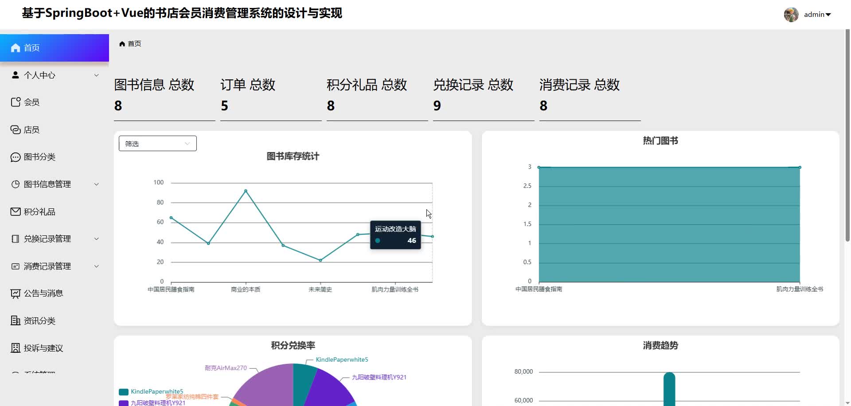Click the peak point on 图书库存统计 line
Image resolution: width=851 pixels, height=406 pixels.
point(246,191)
